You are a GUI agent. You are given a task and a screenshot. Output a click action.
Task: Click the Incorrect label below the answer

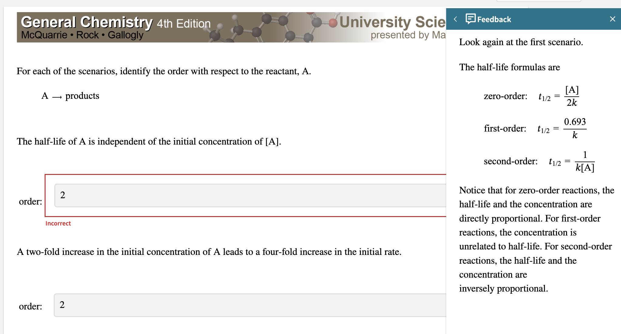click(x=58, y=223)
